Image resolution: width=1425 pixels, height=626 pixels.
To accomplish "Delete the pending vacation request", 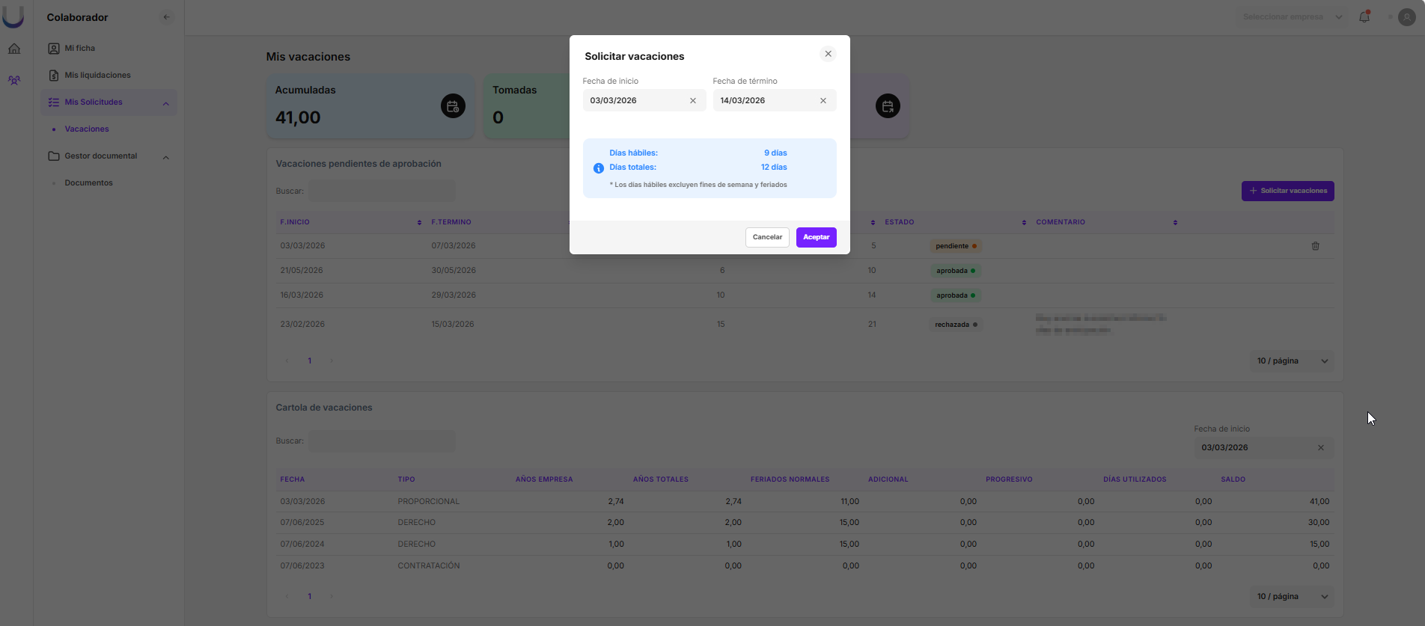I will (1315, 246).
